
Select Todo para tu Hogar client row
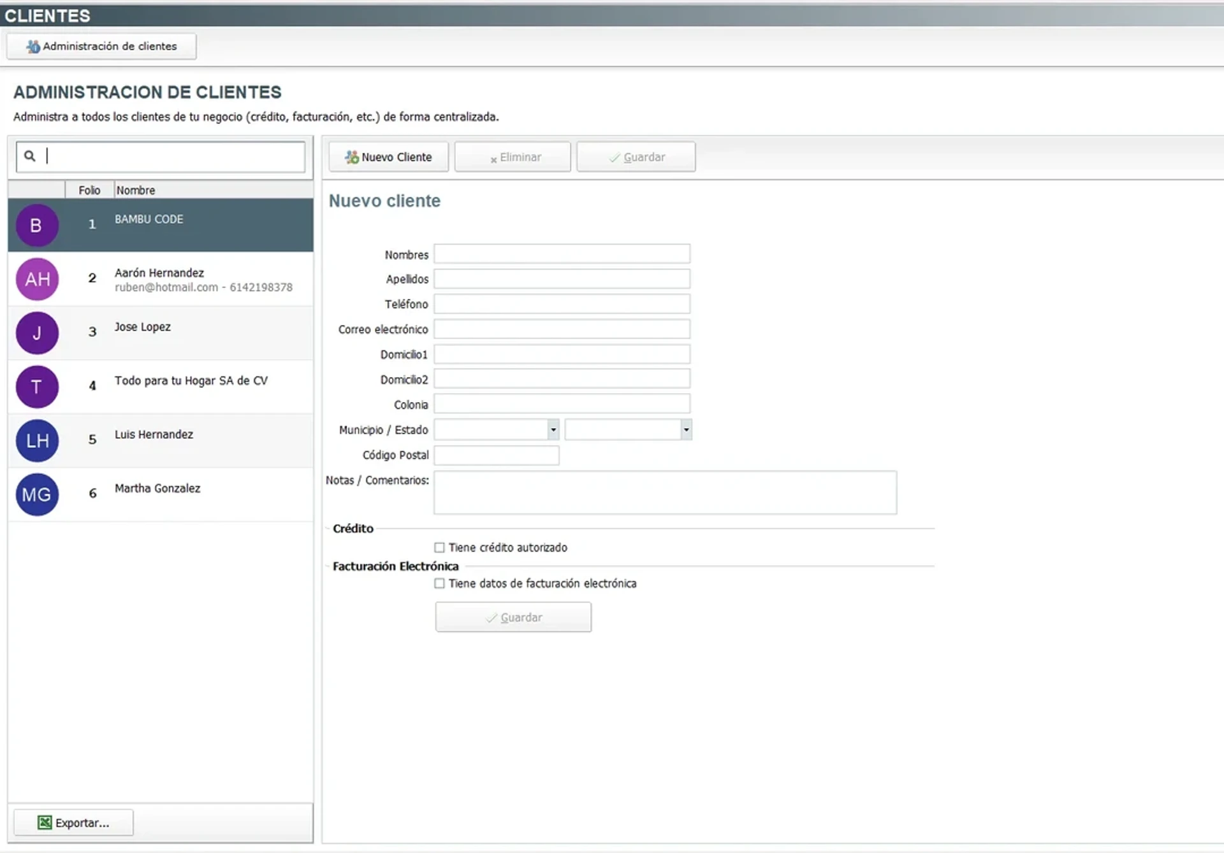coord(191,387)
